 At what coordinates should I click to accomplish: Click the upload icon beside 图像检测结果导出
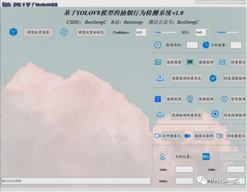point(160,78)
